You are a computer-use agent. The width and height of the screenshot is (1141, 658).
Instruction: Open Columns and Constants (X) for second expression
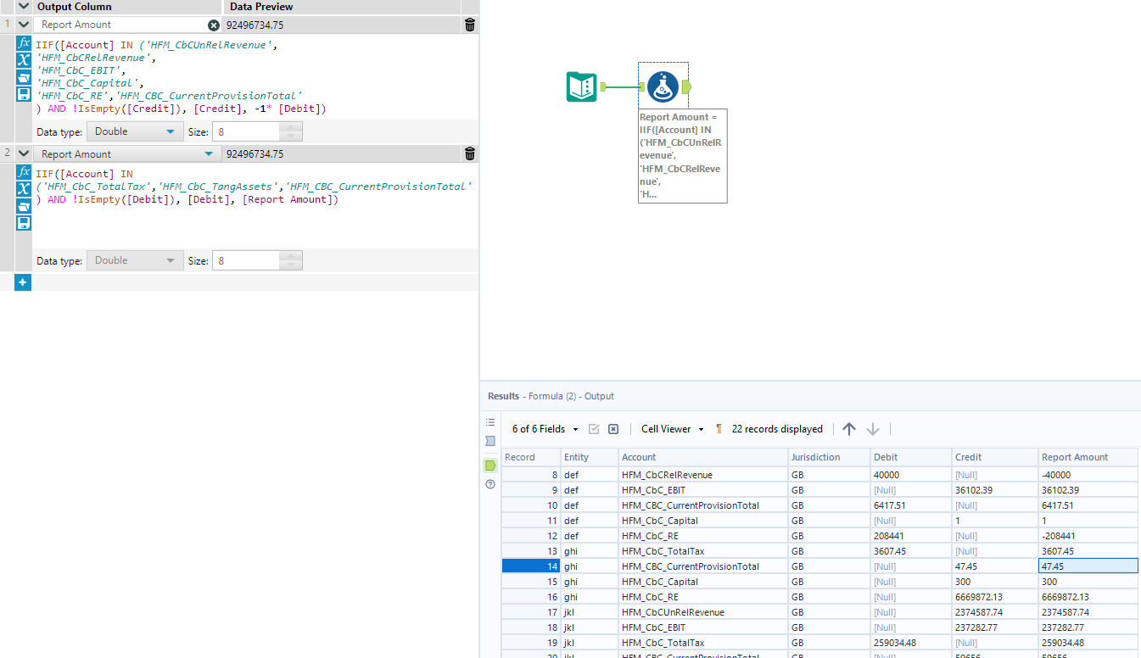coord(24,189)
